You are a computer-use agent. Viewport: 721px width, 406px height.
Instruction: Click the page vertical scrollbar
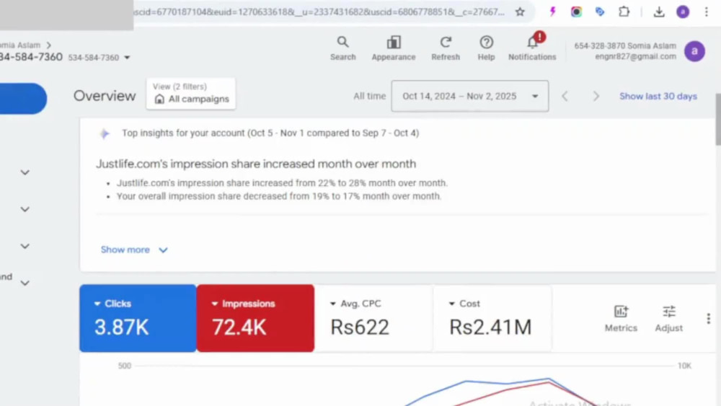tap(717, 120)
